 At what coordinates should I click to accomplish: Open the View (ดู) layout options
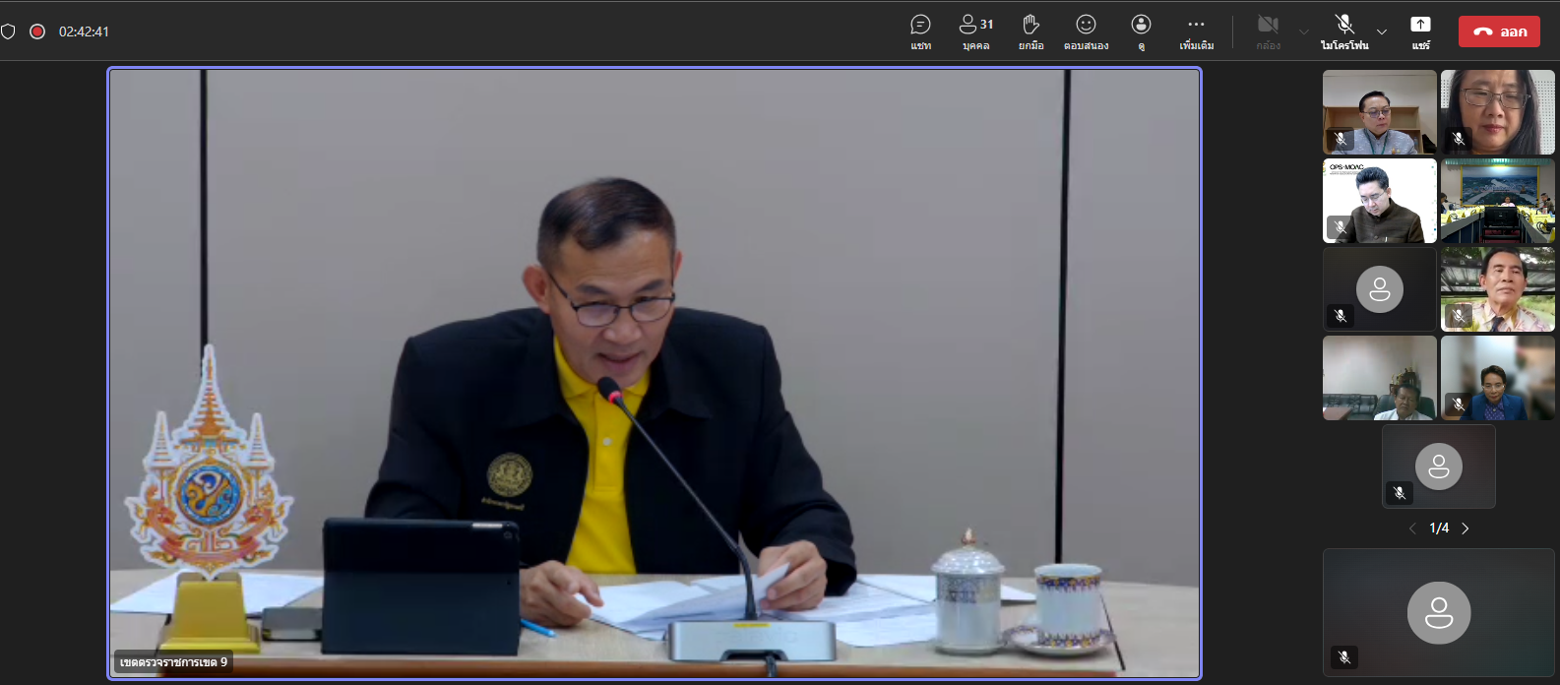point(1141,31)
